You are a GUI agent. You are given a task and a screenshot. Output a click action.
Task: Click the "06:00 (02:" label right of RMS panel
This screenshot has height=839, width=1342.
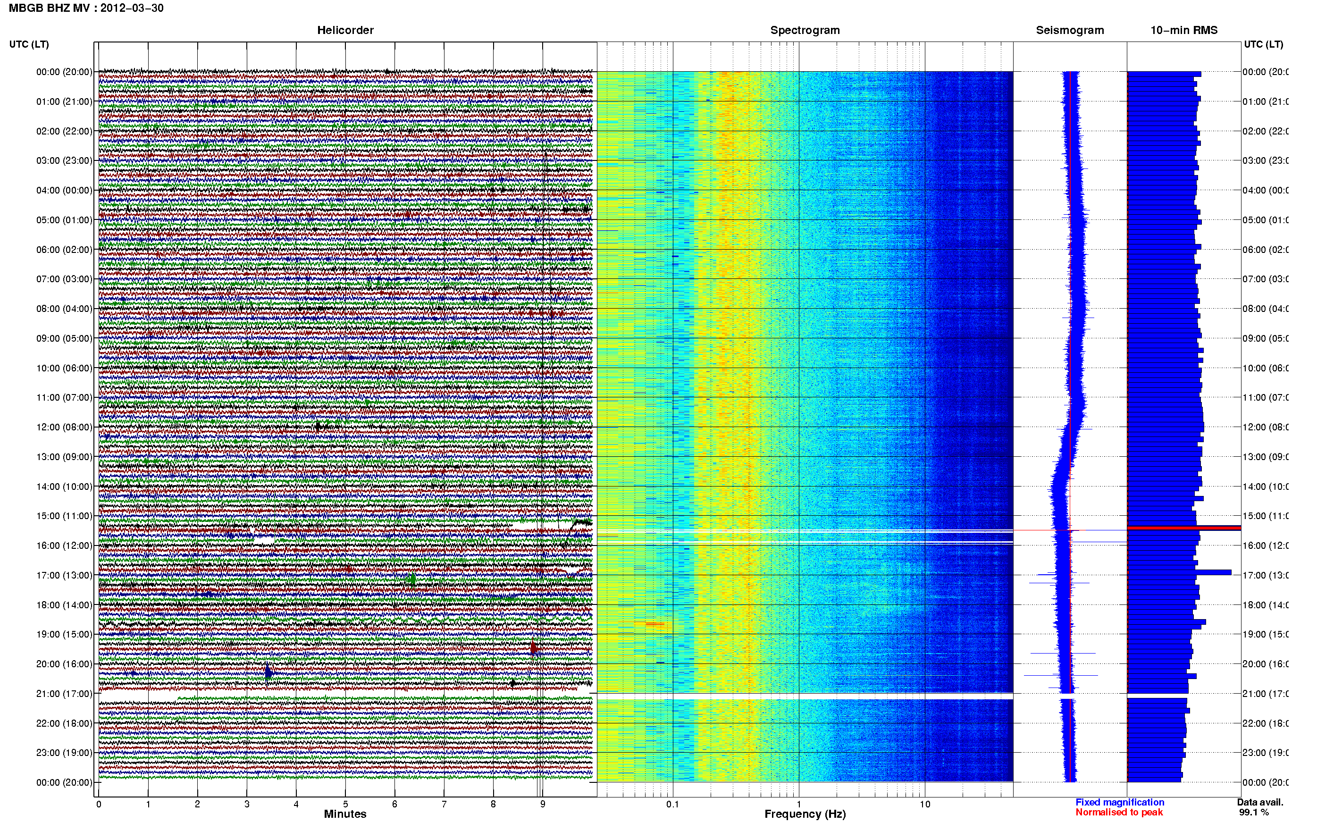1265,250
